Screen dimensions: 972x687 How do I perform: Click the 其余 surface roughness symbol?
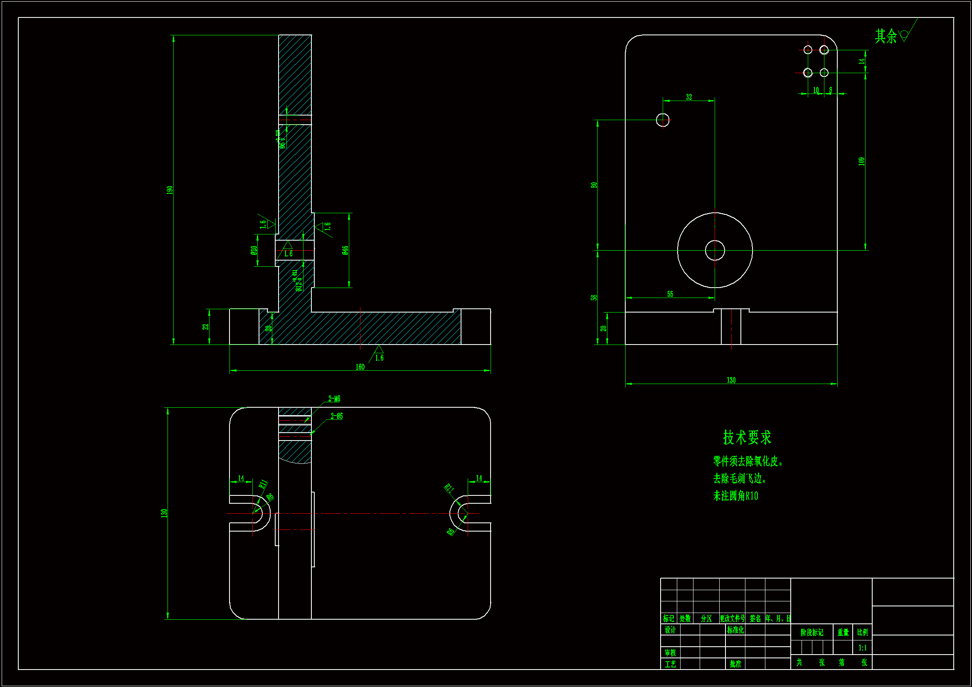point(904,35)
